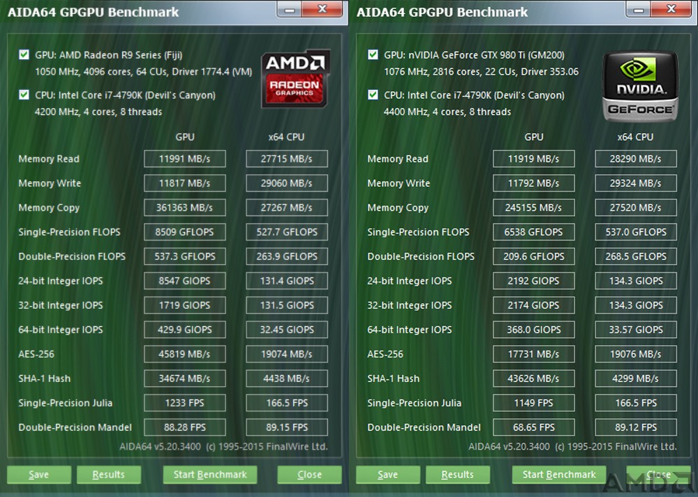Select the 2174 GIOPS 32-bit integer result

(x=534, y=305)
